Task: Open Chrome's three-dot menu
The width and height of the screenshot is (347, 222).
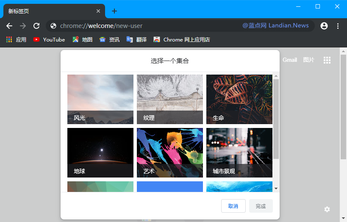Action: [338, 26]
